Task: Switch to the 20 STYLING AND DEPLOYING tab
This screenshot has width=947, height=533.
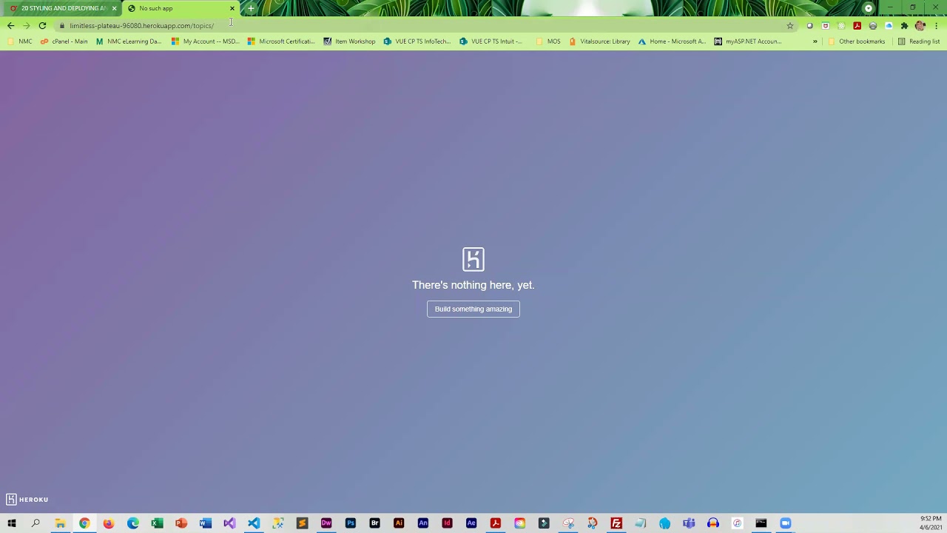Action: click(63, 8)
